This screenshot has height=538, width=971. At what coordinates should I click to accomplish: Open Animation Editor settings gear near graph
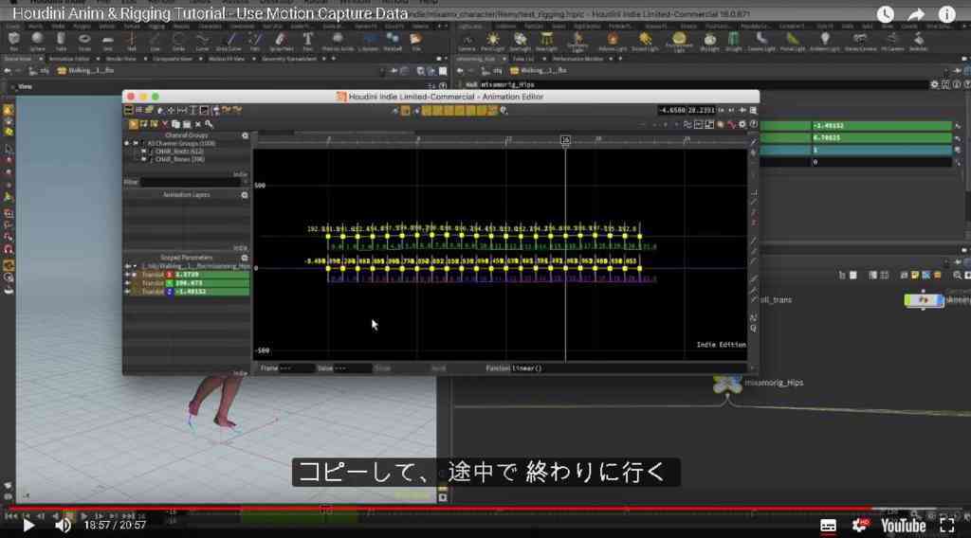742,124
